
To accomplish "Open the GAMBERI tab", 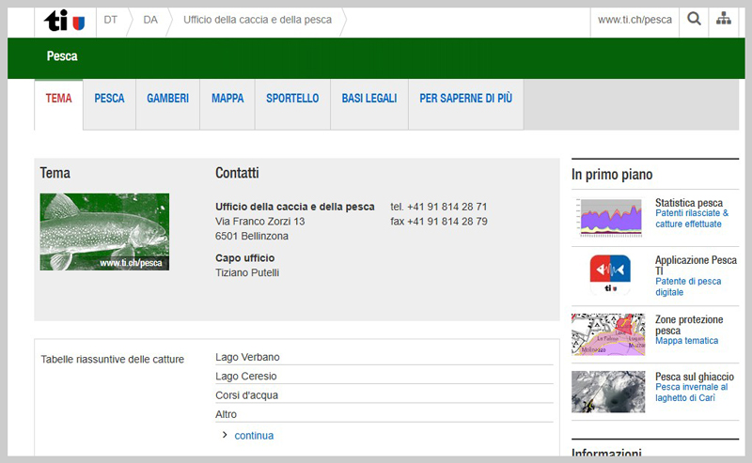I will (167, 99).
